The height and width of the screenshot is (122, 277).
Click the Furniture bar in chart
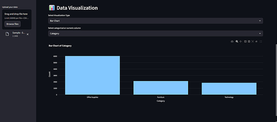coord(161,88)
